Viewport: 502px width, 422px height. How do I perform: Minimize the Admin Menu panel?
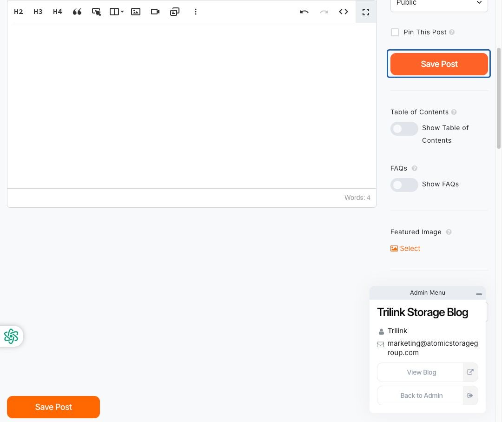pyautogui.click(x=479, y=294)
